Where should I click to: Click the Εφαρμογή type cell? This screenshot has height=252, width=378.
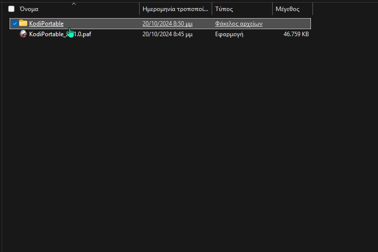pyautogui.click(x=229, y=34)
